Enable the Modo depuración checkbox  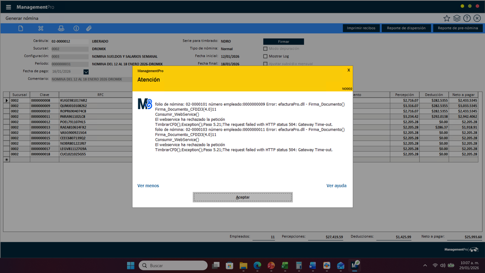click(x=265, y=49)
